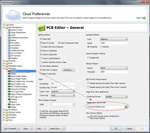Click the Primitives... button
150x133 pixels.
[x=68, y=70]
